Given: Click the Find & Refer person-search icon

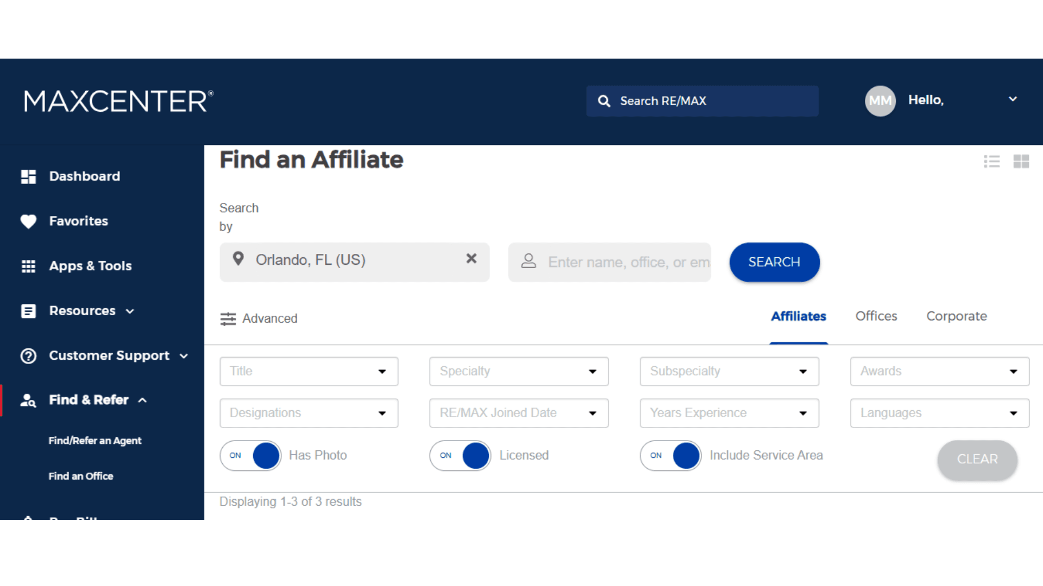Looking at the screenshot, I should tap(28, 400).
